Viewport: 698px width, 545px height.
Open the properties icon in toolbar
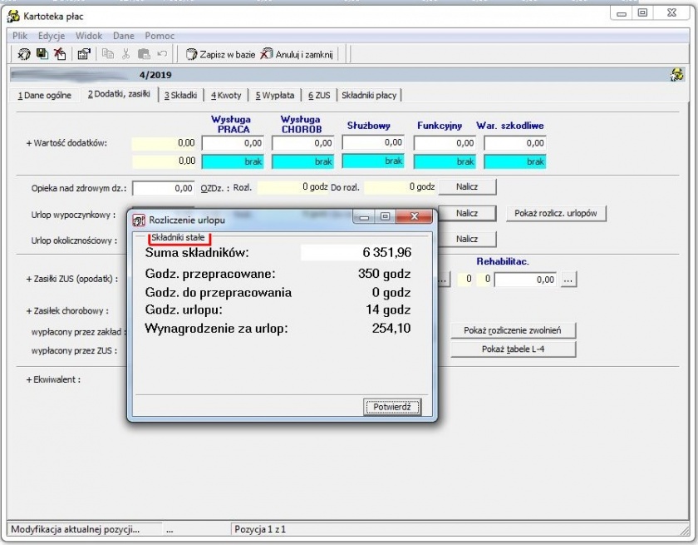84,54
